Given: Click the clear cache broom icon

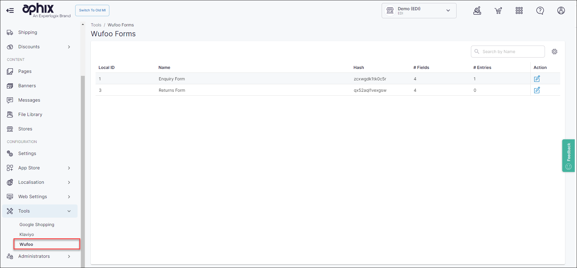Looking at the screenshot, I should (x=477, y=11).
